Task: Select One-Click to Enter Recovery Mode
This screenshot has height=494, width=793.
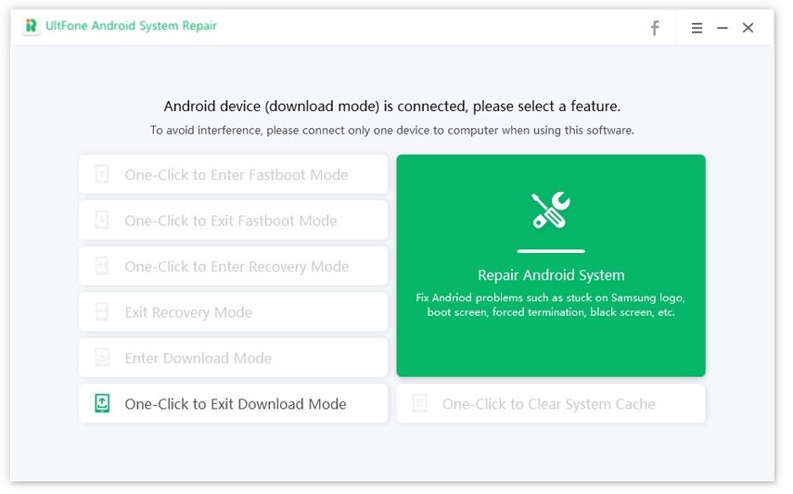Action: click(x=237, y=267)
